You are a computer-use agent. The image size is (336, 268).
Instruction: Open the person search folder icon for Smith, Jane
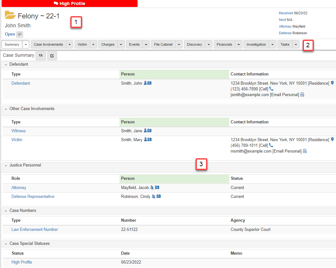click(149, 131)
